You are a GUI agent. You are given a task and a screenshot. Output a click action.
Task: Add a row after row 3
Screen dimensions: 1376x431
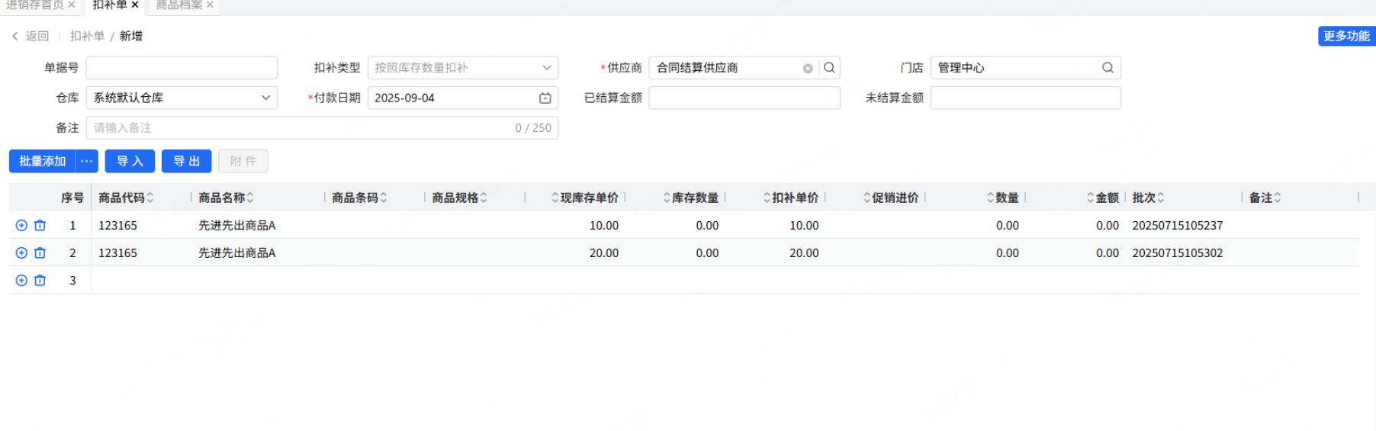click(x=21, y=281)
